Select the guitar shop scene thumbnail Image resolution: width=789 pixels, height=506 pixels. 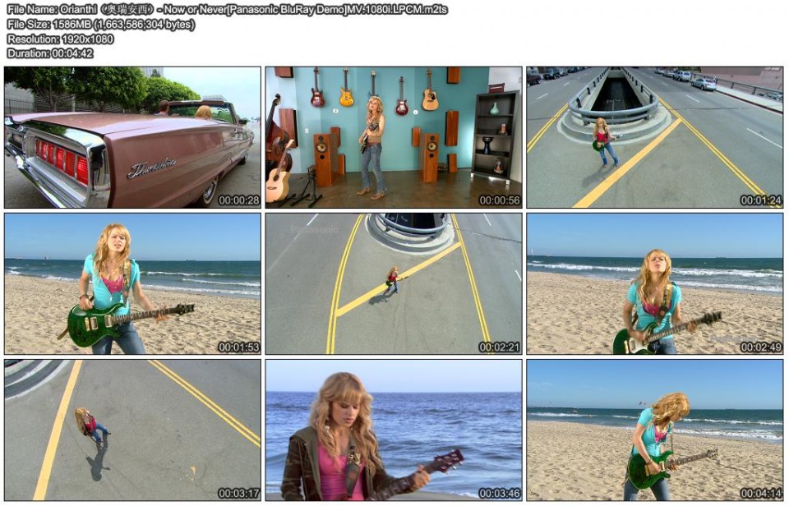pyautogui.click(x=394, y=136)
